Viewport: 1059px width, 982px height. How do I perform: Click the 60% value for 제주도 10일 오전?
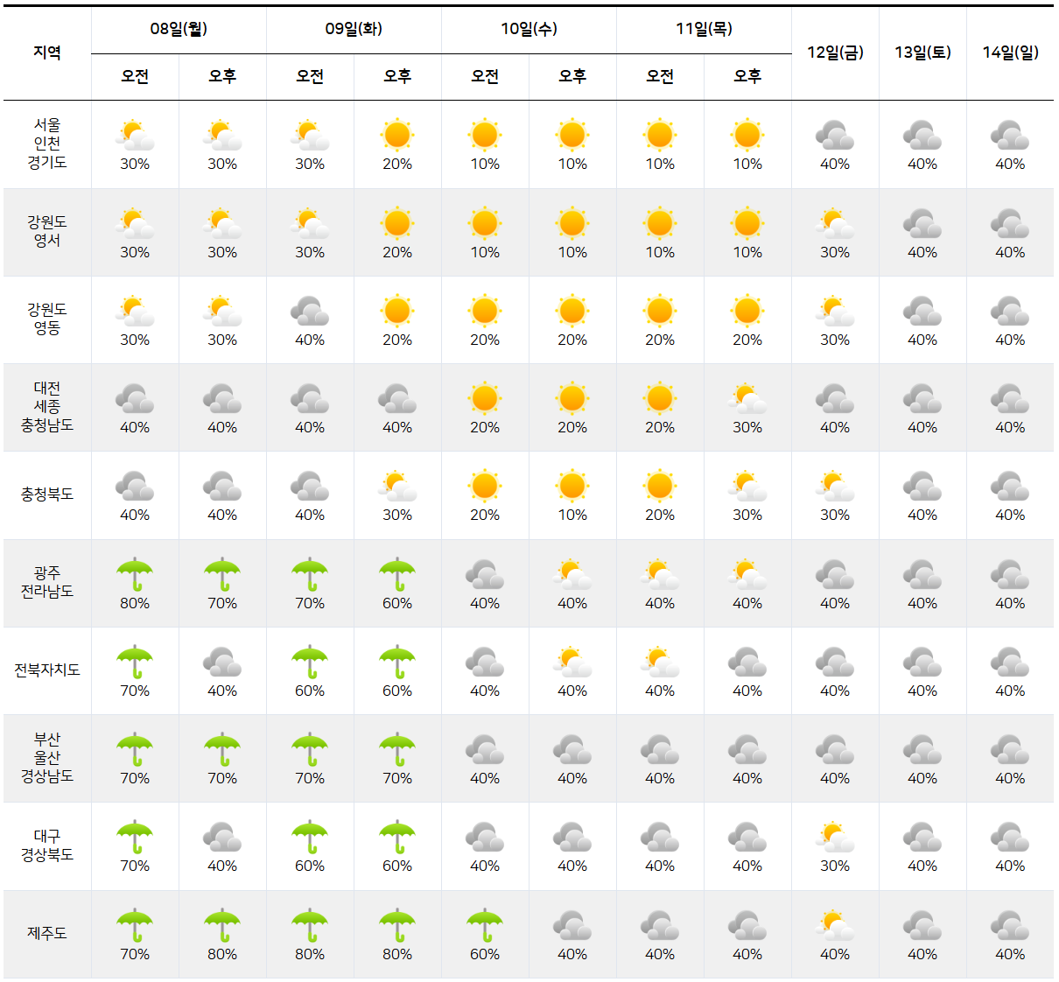point(485,954)
